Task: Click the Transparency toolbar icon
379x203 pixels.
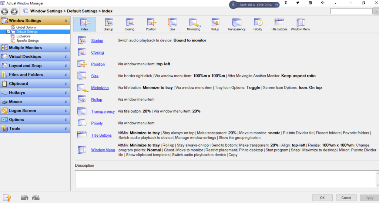Action: 237,24
